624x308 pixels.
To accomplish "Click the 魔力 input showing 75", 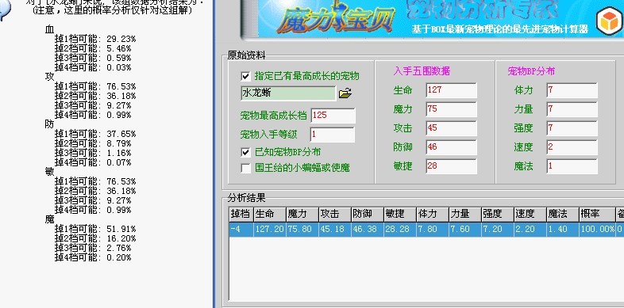I will (x=451, y=109).
